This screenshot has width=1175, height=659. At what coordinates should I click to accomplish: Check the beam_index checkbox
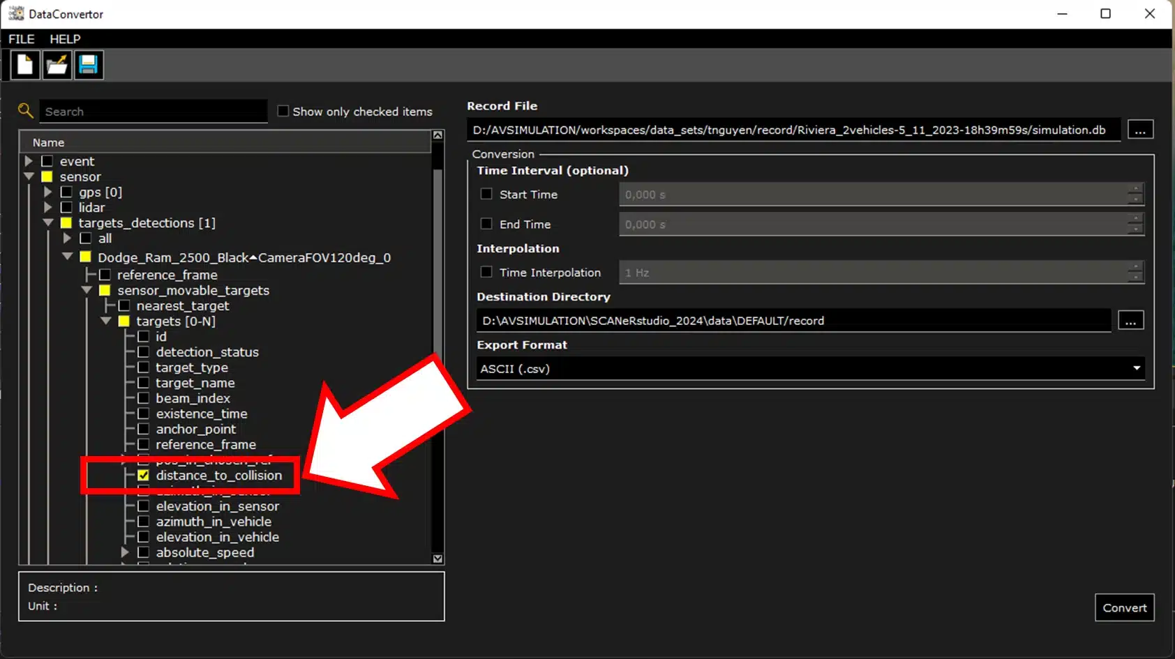click(144, 398)
